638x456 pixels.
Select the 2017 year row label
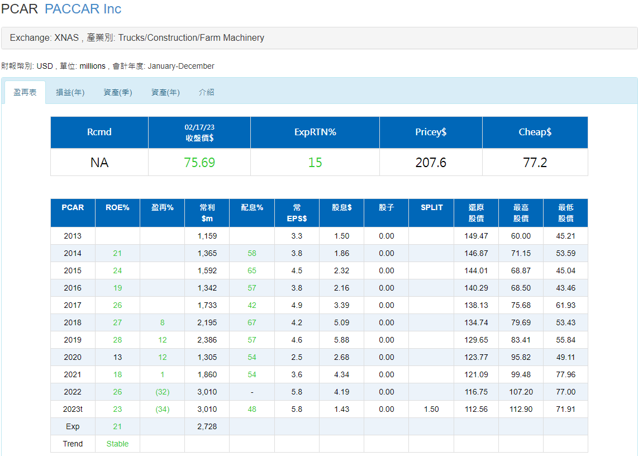click(73, 305)
